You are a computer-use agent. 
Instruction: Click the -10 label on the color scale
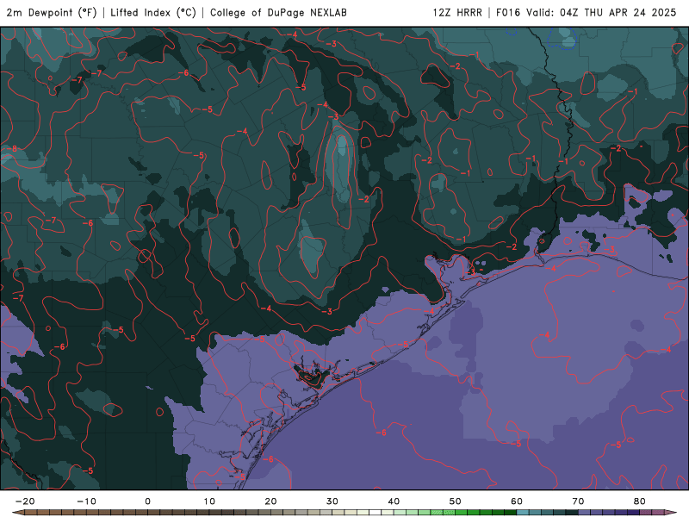tap(86, 501)
